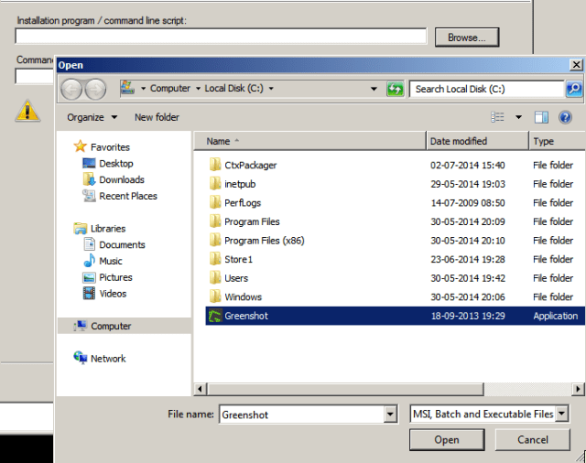Click the change view icon

click(497, 117)
